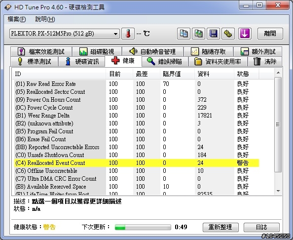The height and width of the screenshot is (240, 293).
Task: Click the 日誌 log button
Action: (x=261, y=227)
